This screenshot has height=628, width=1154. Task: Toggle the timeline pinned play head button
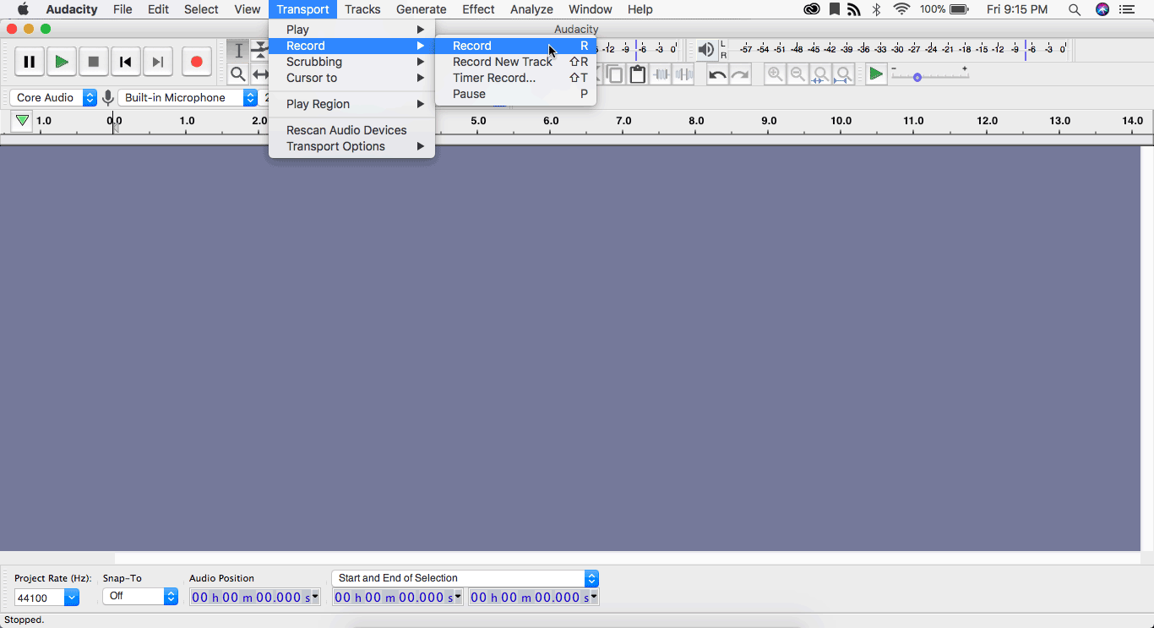click(22, 121)
